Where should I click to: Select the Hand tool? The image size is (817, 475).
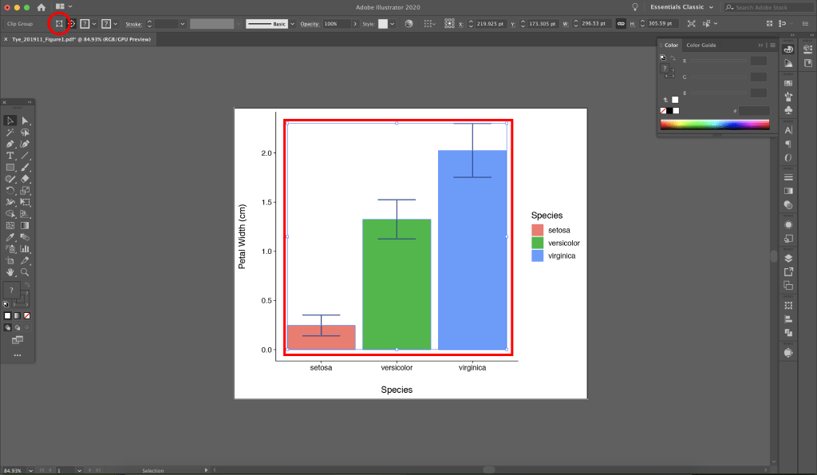pyautogui.click(x=10, y=272)
